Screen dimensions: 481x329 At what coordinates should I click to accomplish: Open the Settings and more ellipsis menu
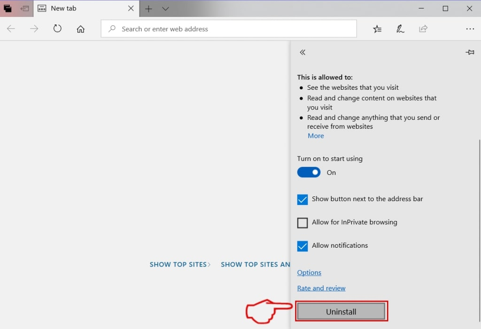pos(470,29)
